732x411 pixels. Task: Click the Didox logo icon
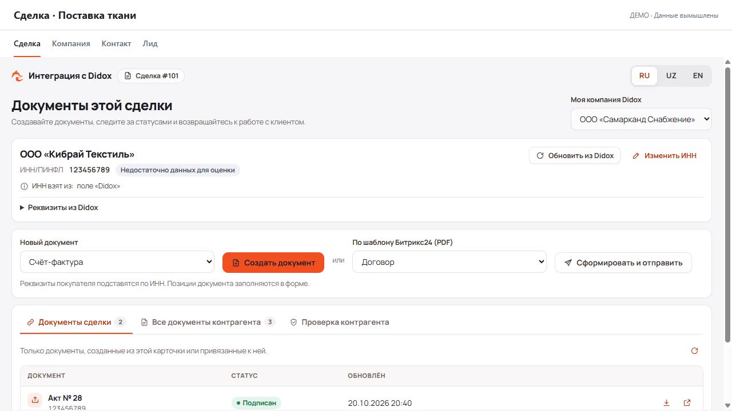point(18,76)
